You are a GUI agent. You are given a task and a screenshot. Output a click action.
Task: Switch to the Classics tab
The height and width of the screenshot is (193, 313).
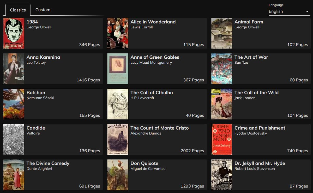(18, 10)
